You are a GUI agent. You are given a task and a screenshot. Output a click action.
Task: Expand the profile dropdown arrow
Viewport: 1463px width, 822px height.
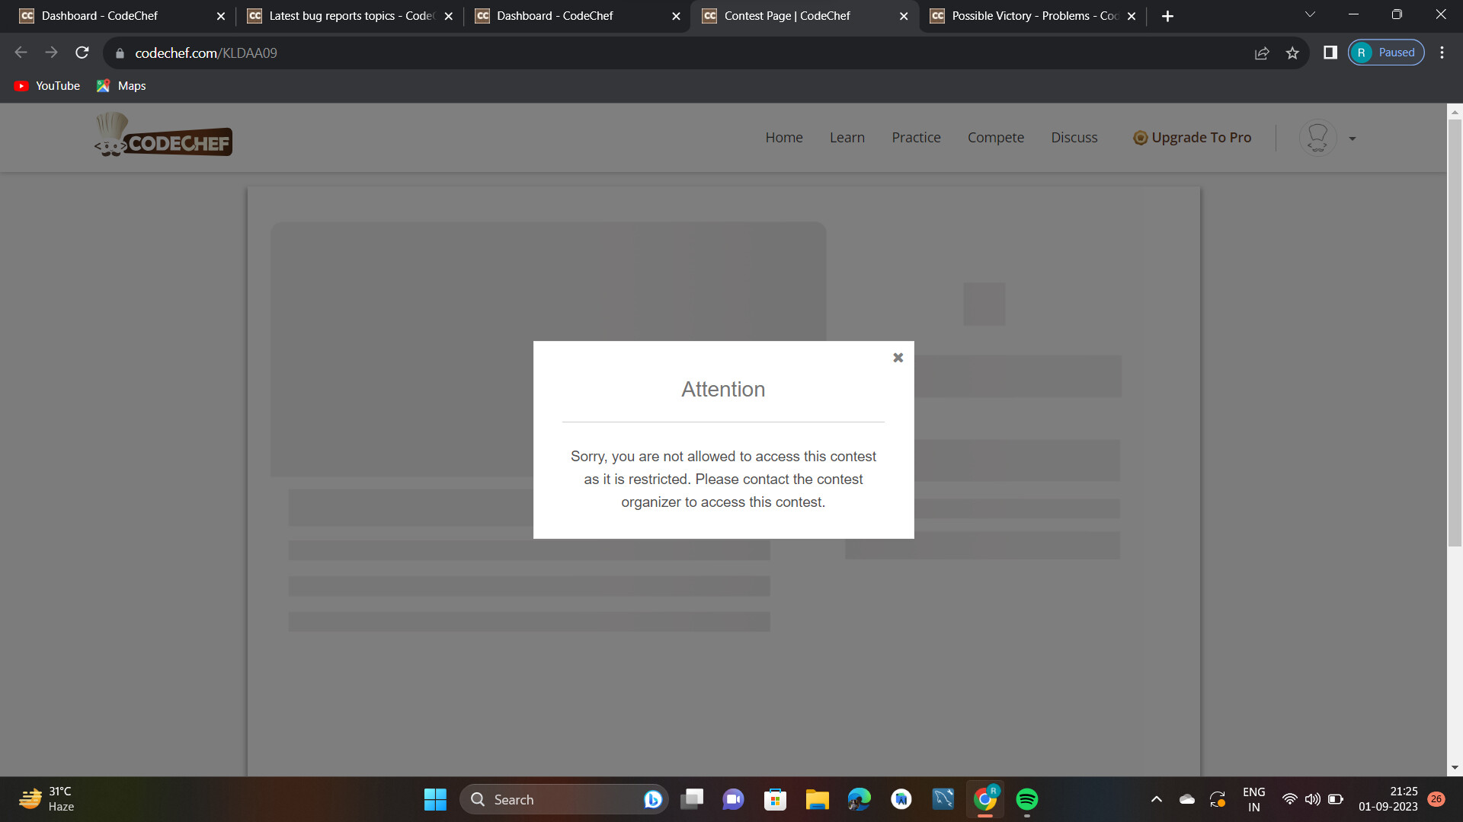[1353, 139]
